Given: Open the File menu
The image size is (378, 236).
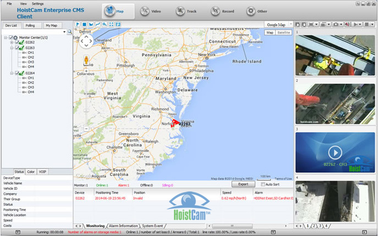Looking at the screenshot, I should point(9,4).
